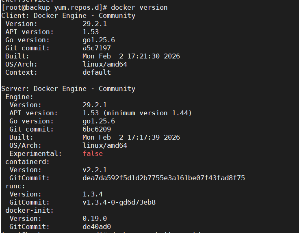Screen dimensions: 299x233
Task: Click server Git commit 6bc6209
Action: click(97, 129)
